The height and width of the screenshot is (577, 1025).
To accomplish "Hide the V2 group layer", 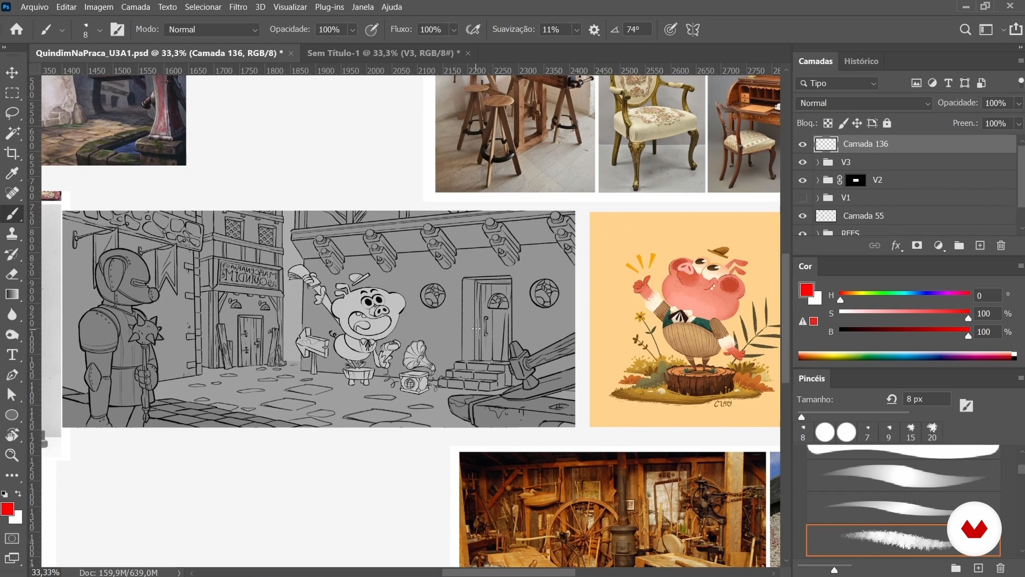I will coord(802,181).
